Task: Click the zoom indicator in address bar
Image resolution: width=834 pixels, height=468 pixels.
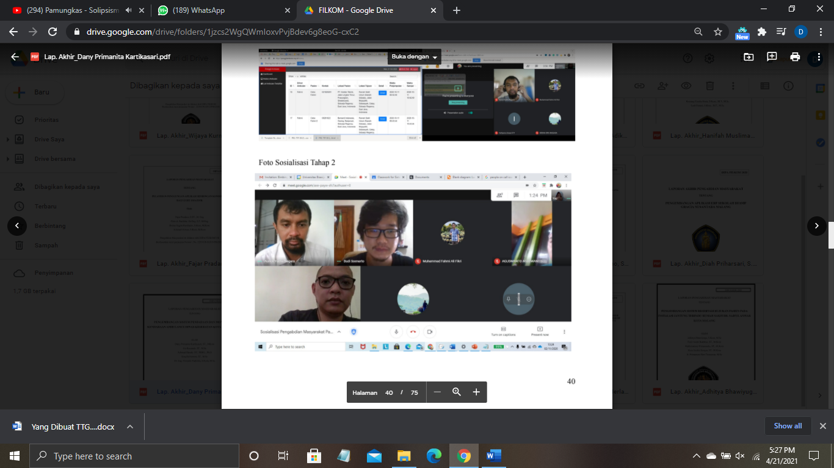Action: [698, 32]
